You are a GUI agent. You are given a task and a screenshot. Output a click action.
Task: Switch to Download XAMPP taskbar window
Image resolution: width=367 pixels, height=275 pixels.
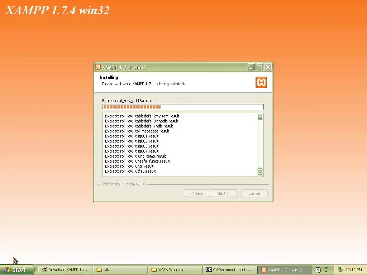point(65,270)
